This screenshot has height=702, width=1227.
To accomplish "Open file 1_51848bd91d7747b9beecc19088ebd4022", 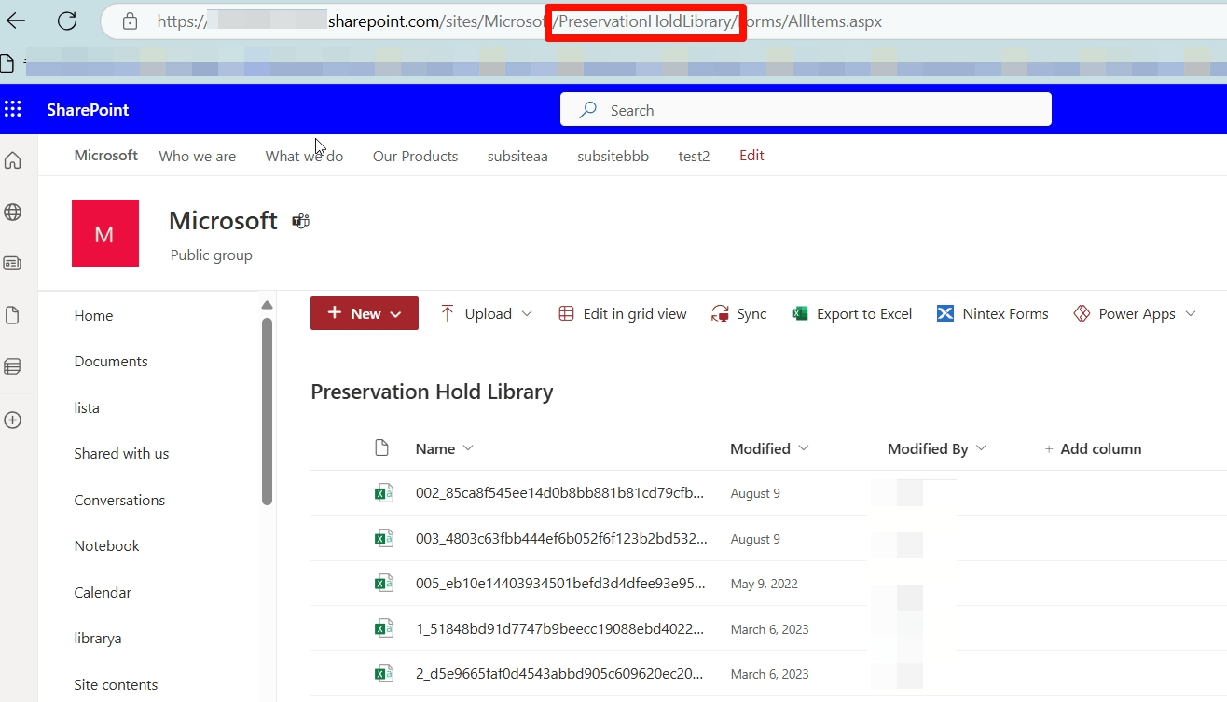I will coord(560,628).
